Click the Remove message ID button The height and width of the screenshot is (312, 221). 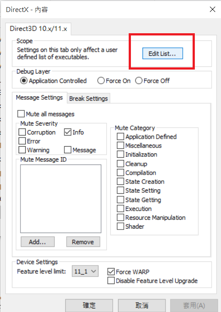[x=83, y=242]
